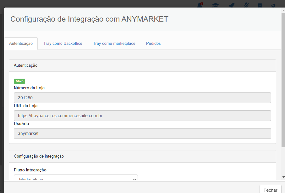Viewport: 285px width, 193px height.
Task: Click the Configuração de integração panel header
Action: 143,156
